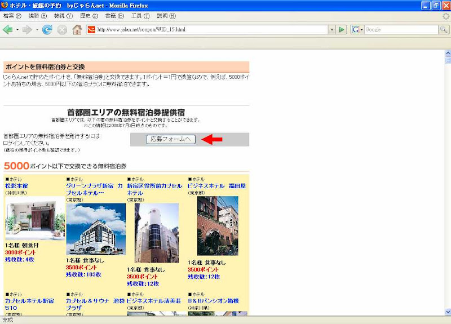Image resolution: width=451 pixels, height=324 pixels.
Task: Open the Back history dropdown arrow
Action: [x=17, y=30]
